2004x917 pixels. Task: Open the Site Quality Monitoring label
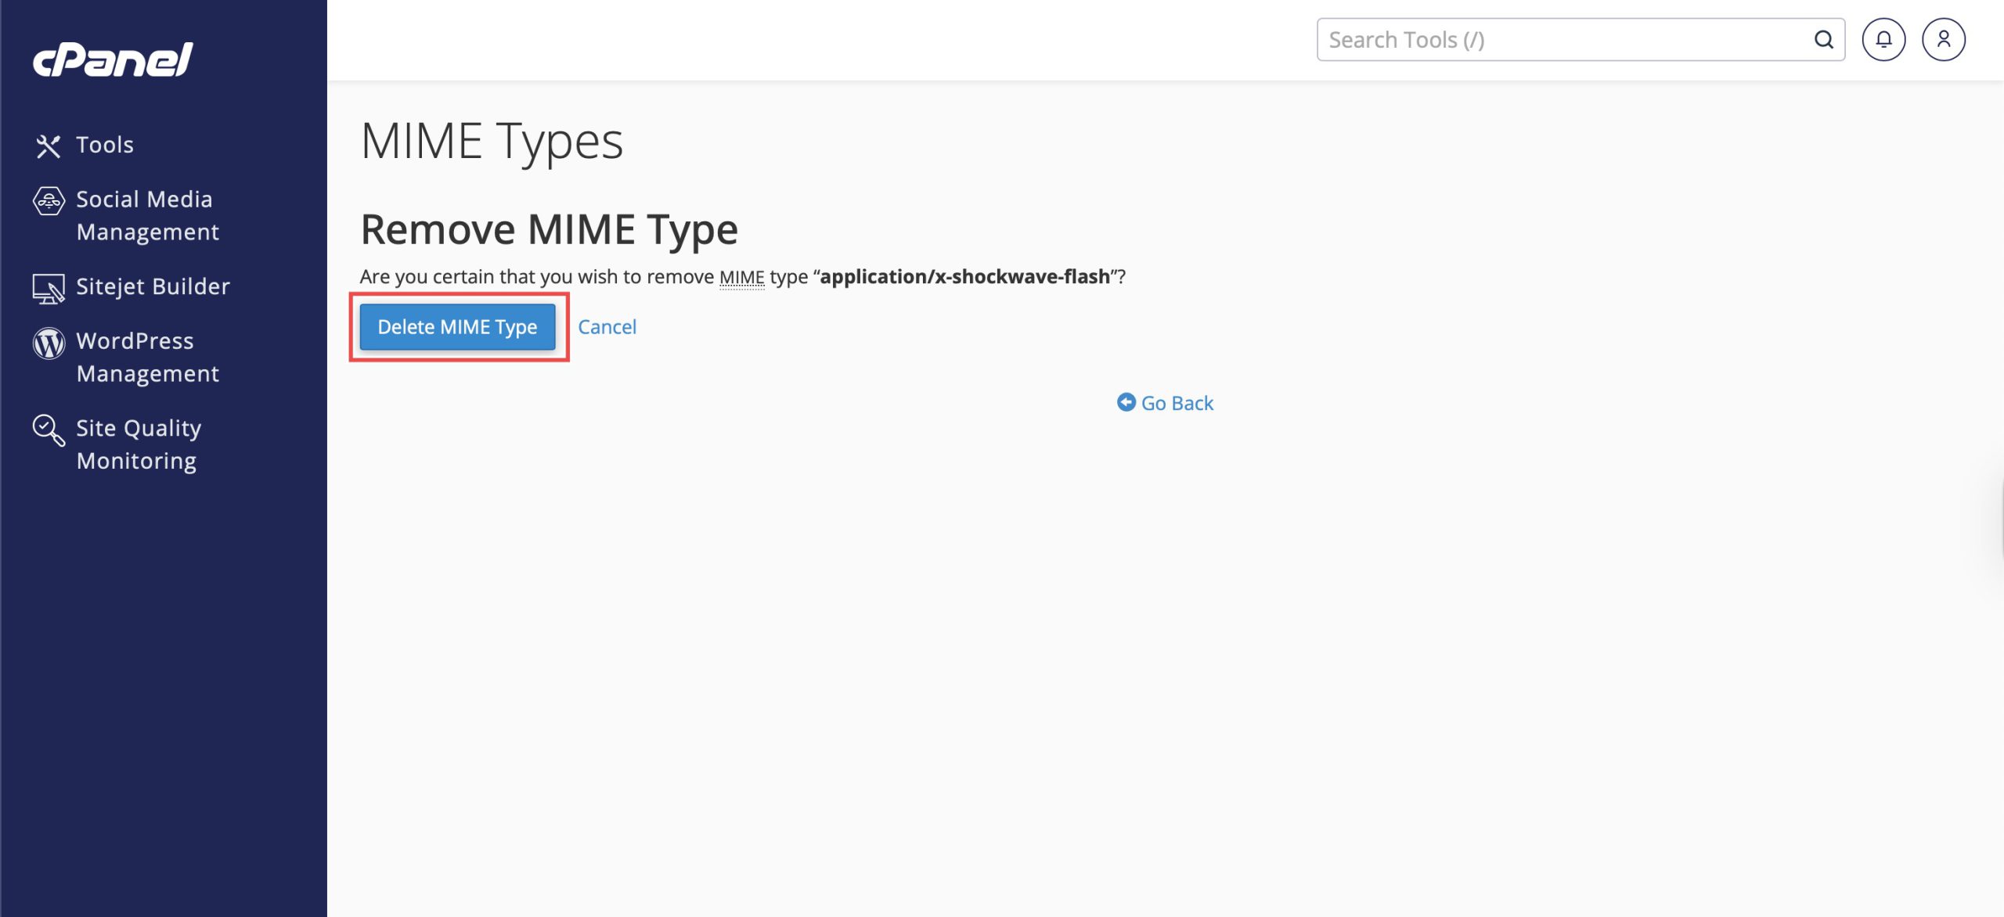pyautogui.click(x=139, y=444)
